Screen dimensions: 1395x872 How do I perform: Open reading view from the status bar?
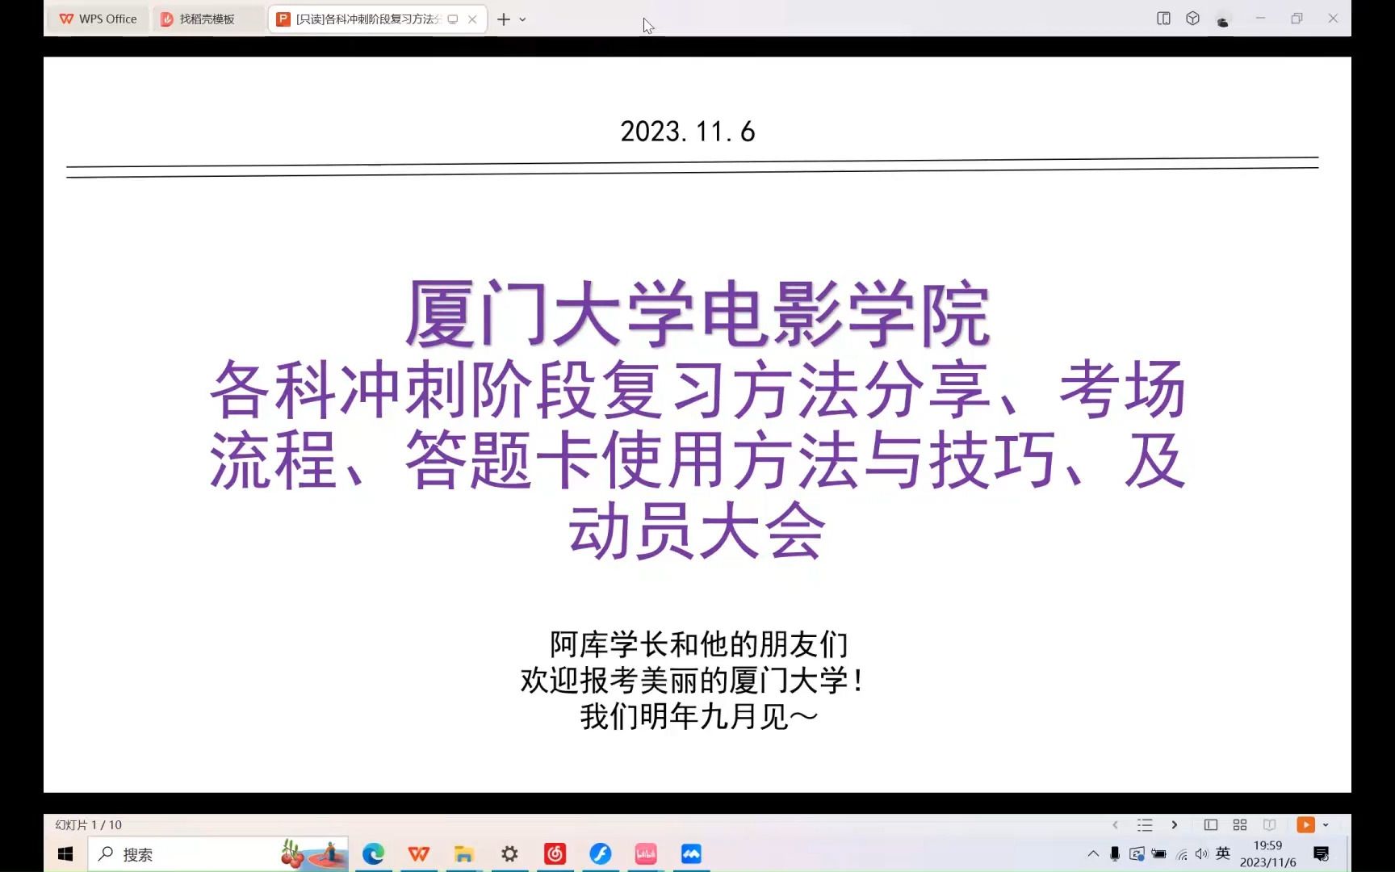1270,824
